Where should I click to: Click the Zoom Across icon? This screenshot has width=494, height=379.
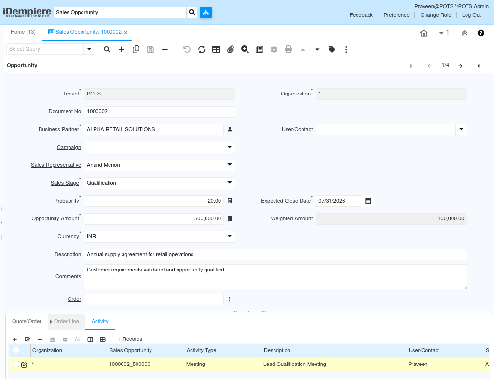(x=245, y=49)
